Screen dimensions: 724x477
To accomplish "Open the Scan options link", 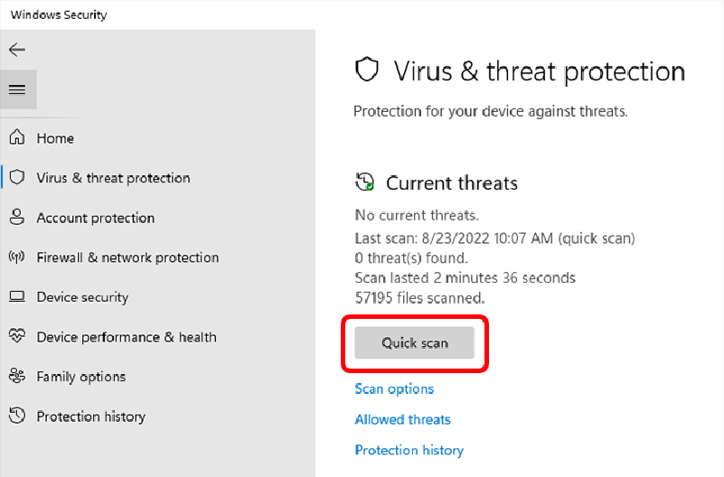I will [x=394, y=389].
